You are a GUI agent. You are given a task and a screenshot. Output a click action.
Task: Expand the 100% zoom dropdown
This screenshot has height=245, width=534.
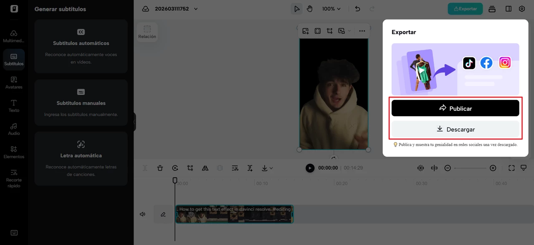(331, 9)
